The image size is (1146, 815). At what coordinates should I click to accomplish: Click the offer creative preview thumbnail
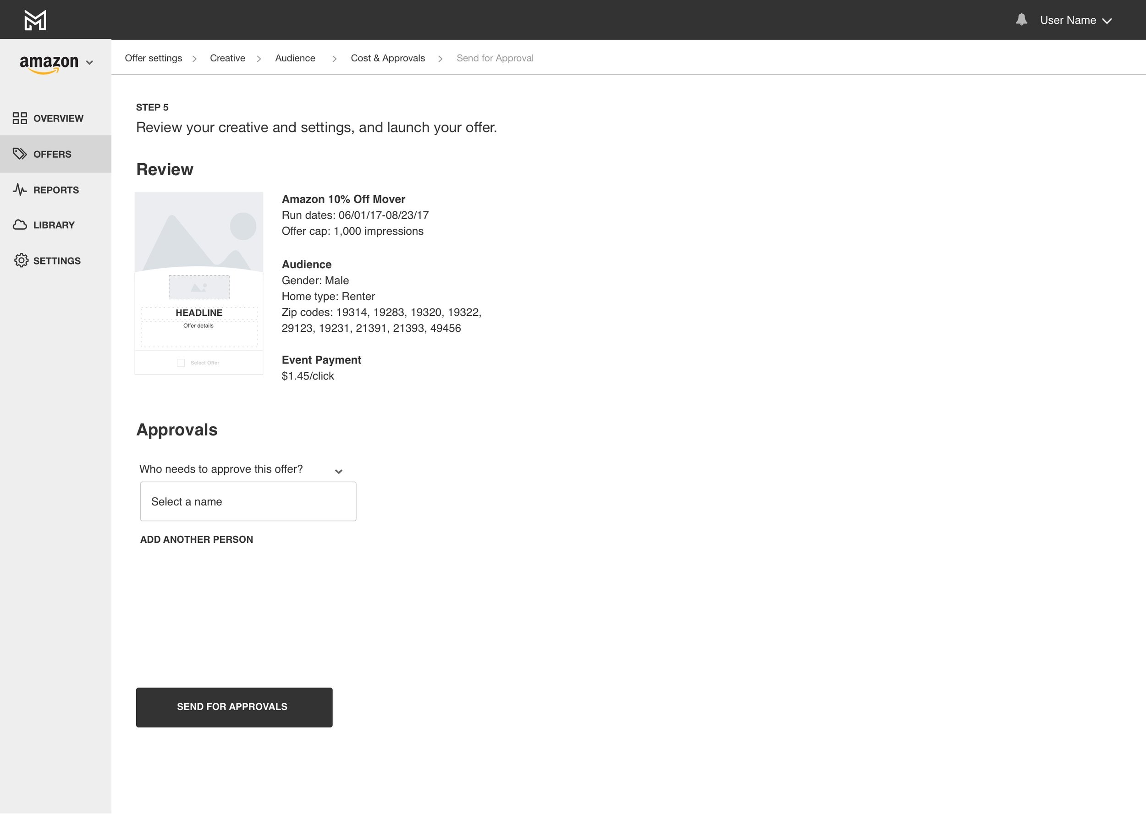click(x=198, y=283)
